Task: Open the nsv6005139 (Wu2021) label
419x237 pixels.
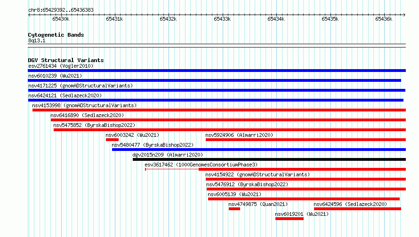Action: click(x=234, y=194)
